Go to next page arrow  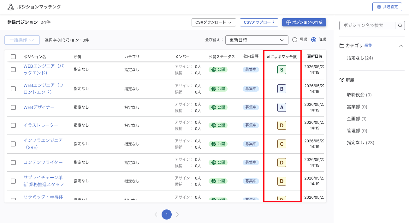[177, 214]
